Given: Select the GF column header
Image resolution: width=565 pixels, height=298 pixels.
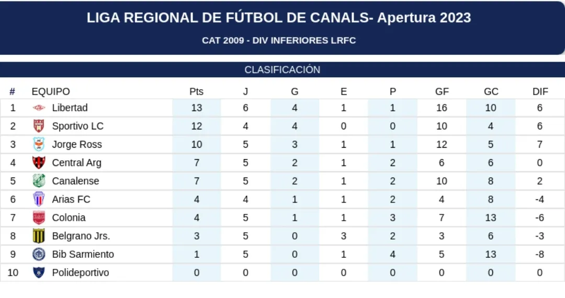Looking at the screenshot, I should (x=442, y=92).
